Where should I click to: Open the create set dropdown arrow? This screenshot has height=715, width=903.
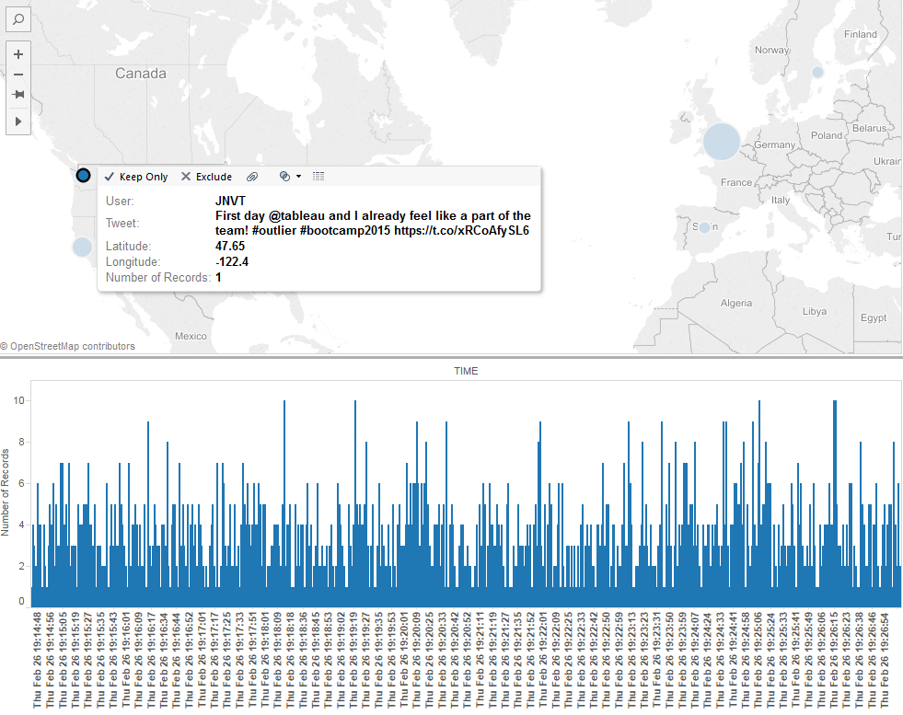[x=298, y=177]
